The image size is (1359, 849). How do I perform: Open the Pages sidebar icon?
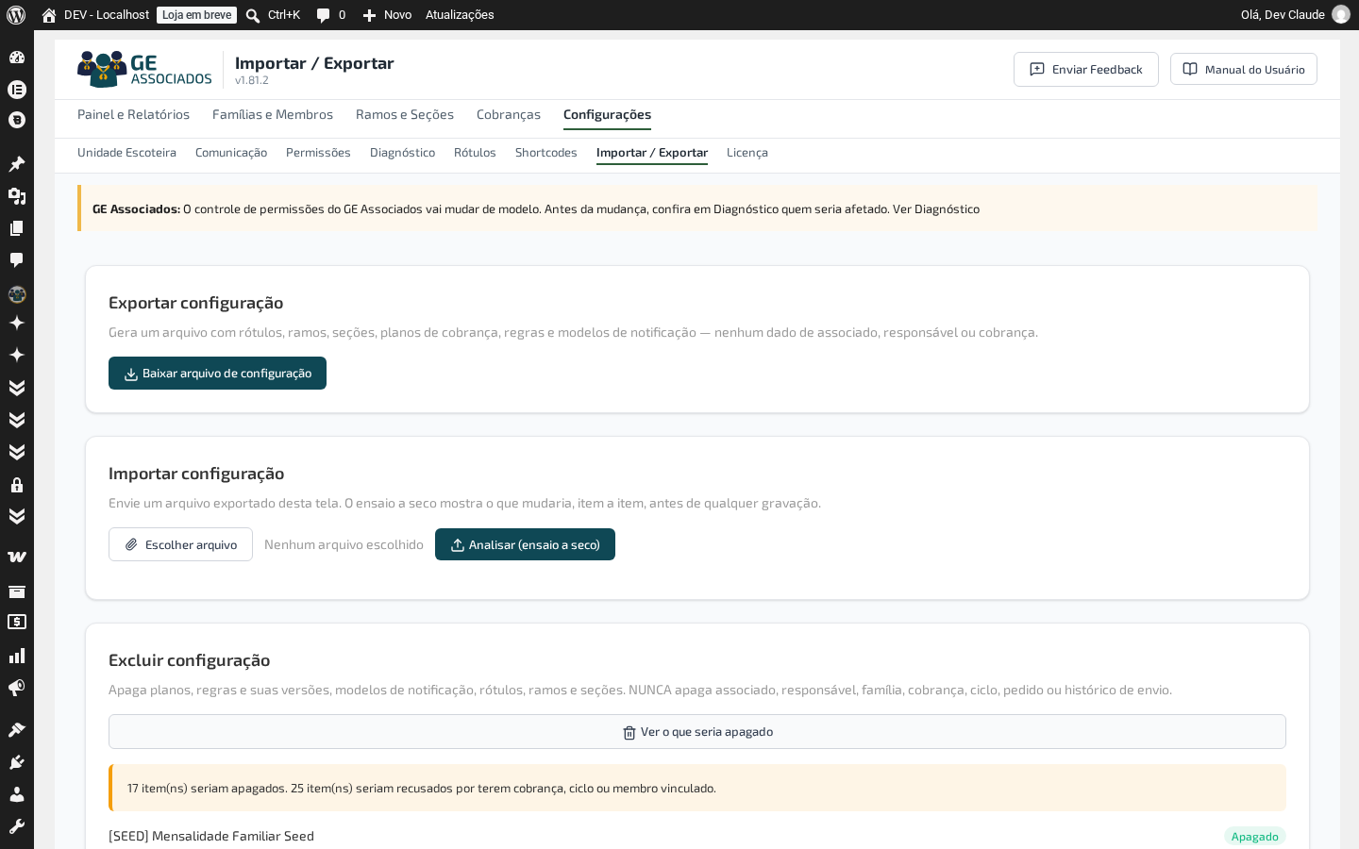17,228
